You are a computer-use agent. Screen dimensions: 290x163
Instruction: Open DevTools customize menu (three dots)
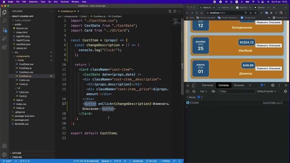(279, 85)
